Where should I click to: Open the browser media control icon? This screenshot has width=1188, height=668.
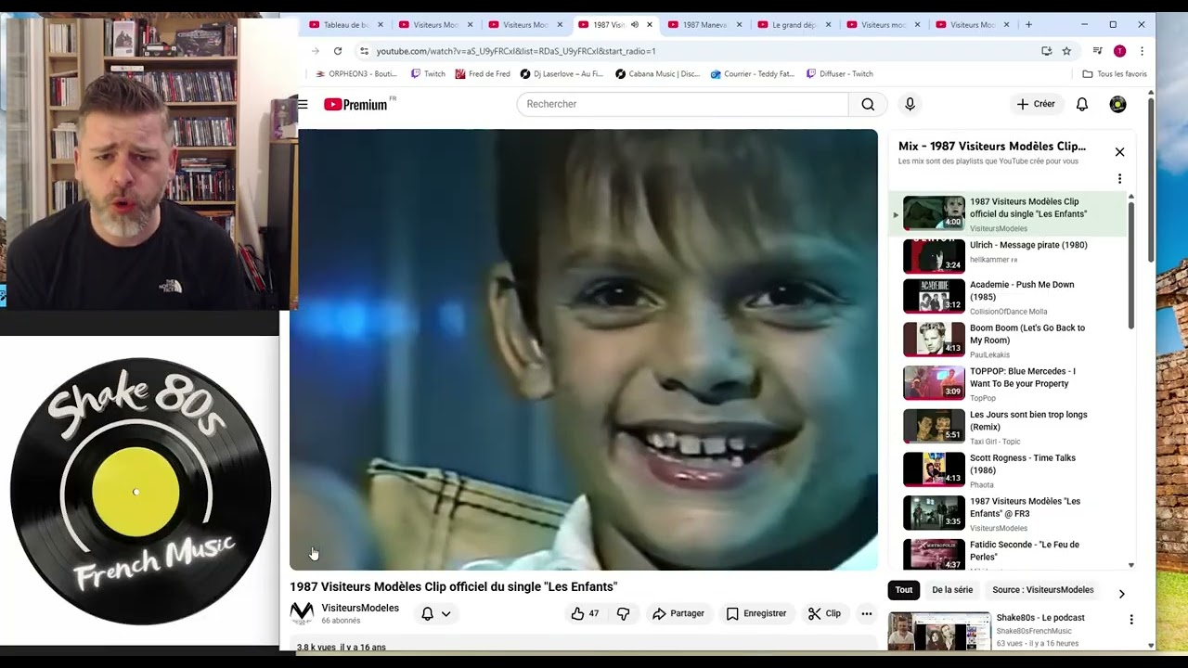[x=1098, y=51]
